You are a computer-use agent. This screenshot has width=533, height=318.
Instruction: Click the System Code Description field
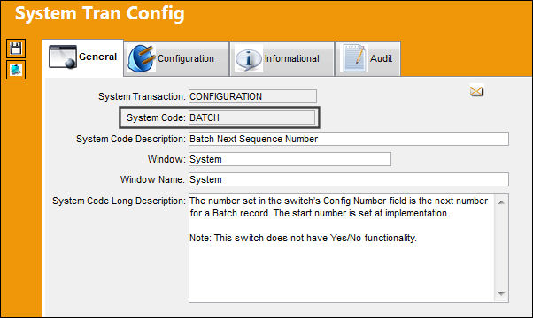point(349,139)
